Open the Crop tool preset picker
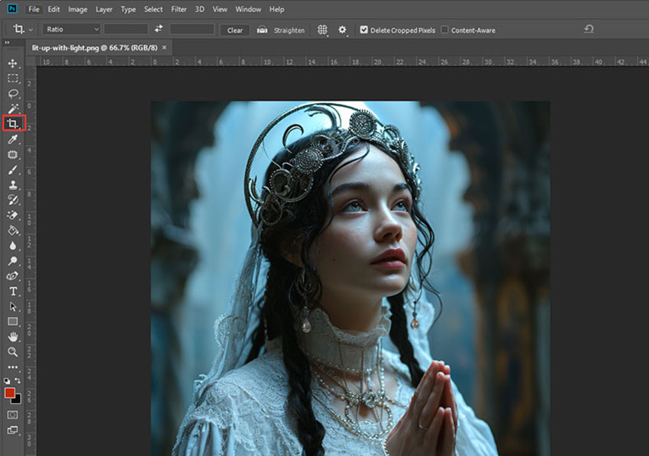This screenshot has width=649, height=456. coord(22,29)
